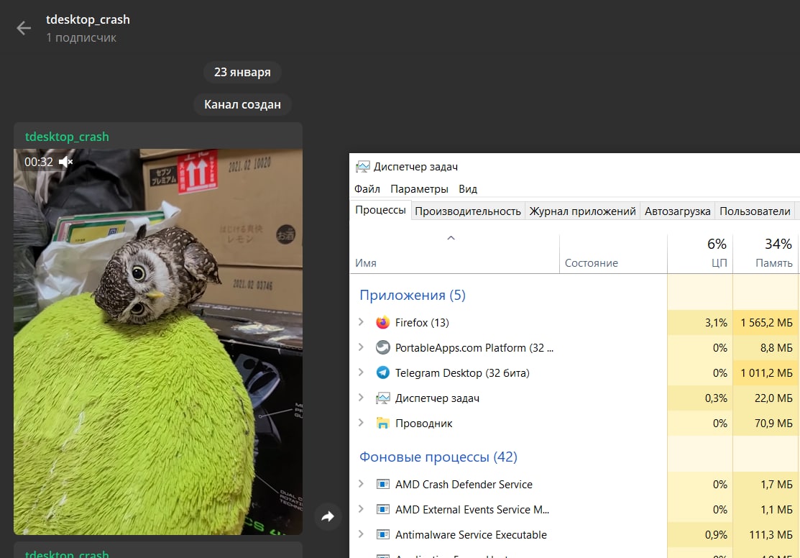
Task: Toggle sort order via arrow above Имя
Action: pyautogui.click(x=451, y=238)
